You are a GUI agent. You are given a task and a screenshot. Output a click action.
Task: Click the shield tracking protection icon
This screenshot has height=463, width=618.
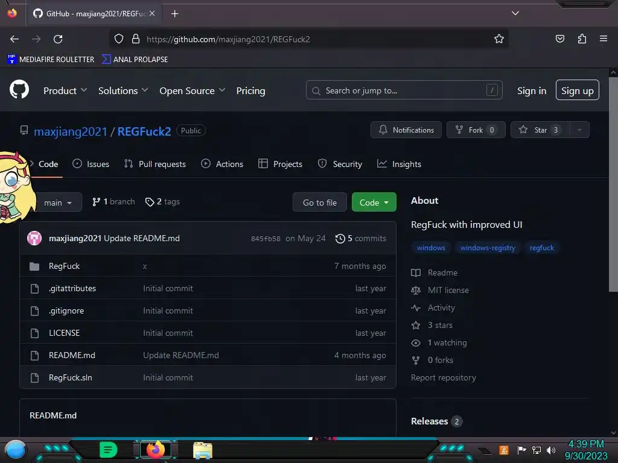(x=119, y=39)
